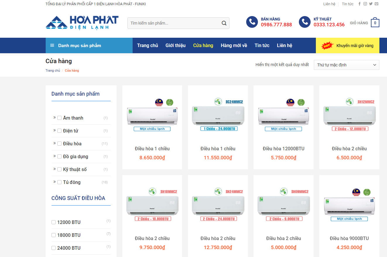The width and height of the screenshot is (387, 257).
Task: Expand the Điện tử category arrow
Action: (x=54, y=130)
